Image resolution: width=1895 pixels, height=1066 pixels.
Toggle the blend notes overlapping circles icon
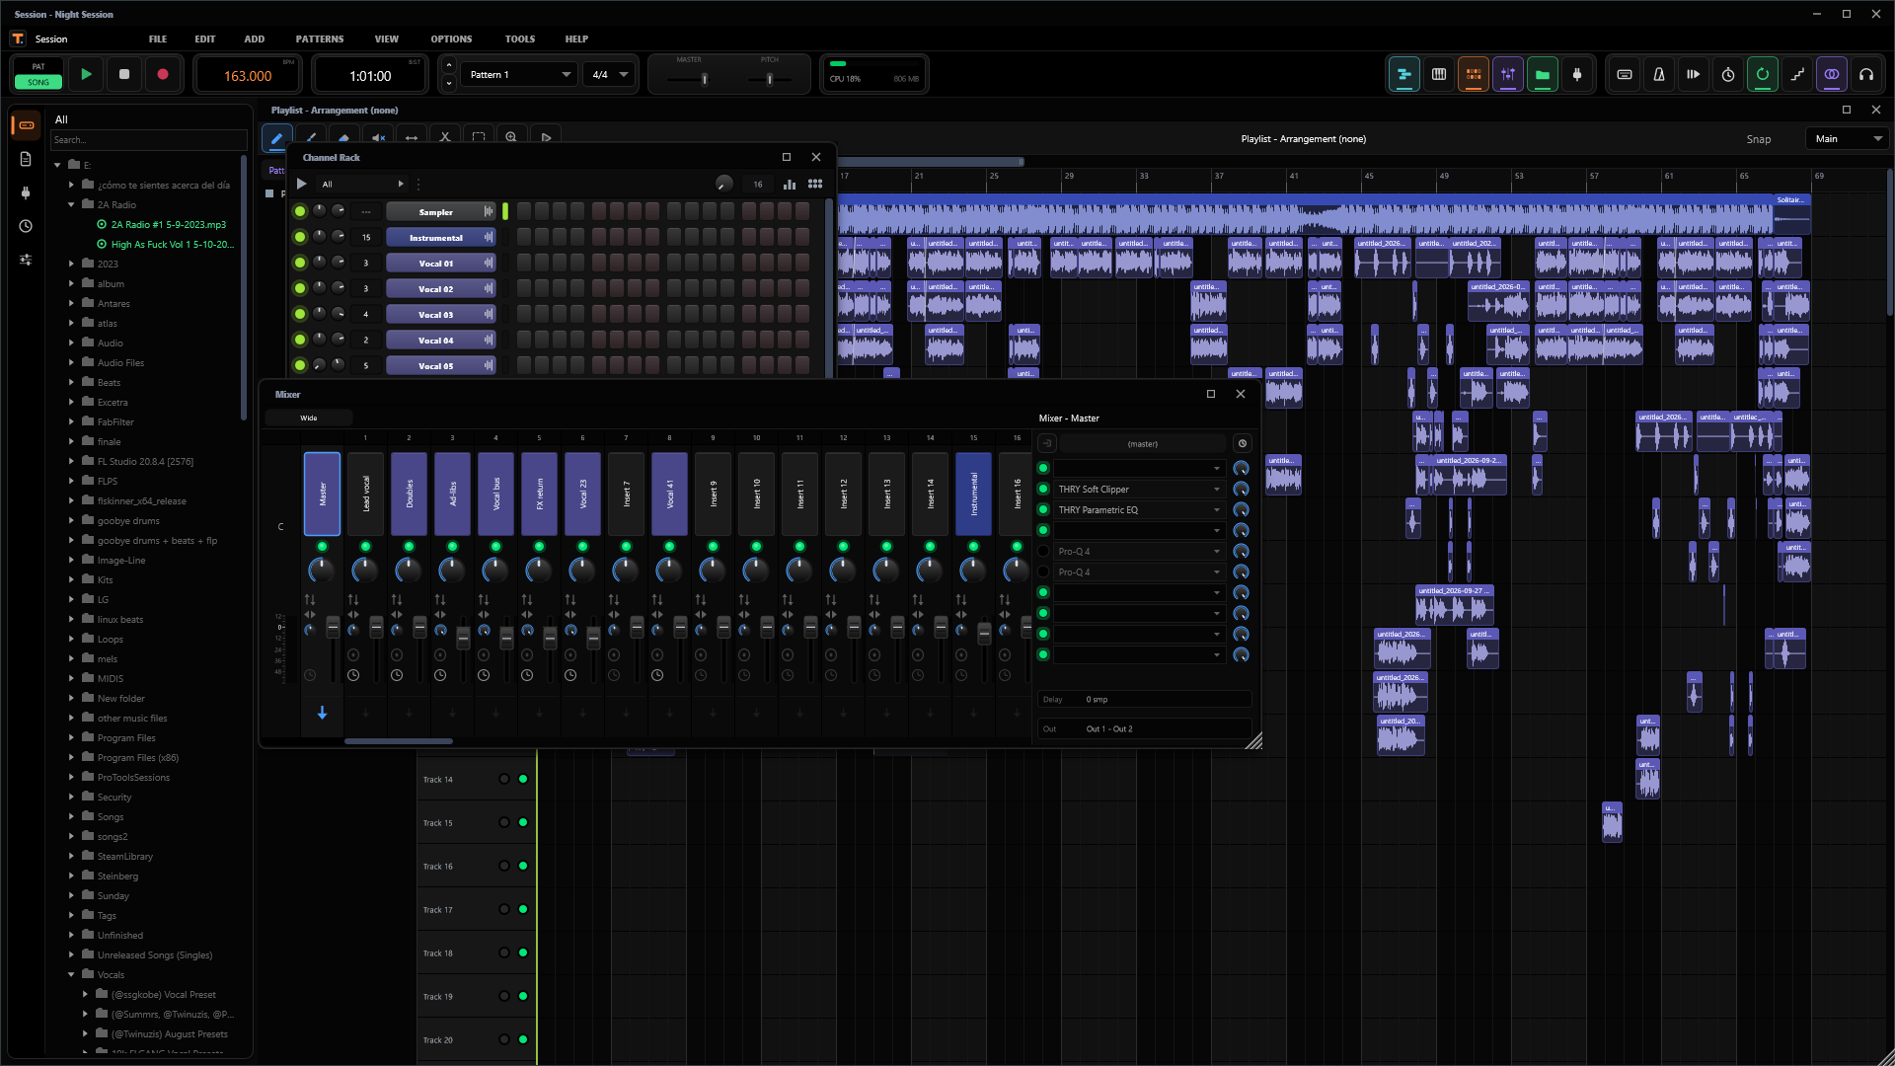tap(1831, 74)
